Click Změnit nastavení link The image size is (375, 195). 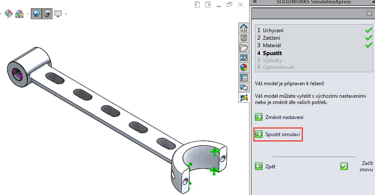[x=284, y=117]
